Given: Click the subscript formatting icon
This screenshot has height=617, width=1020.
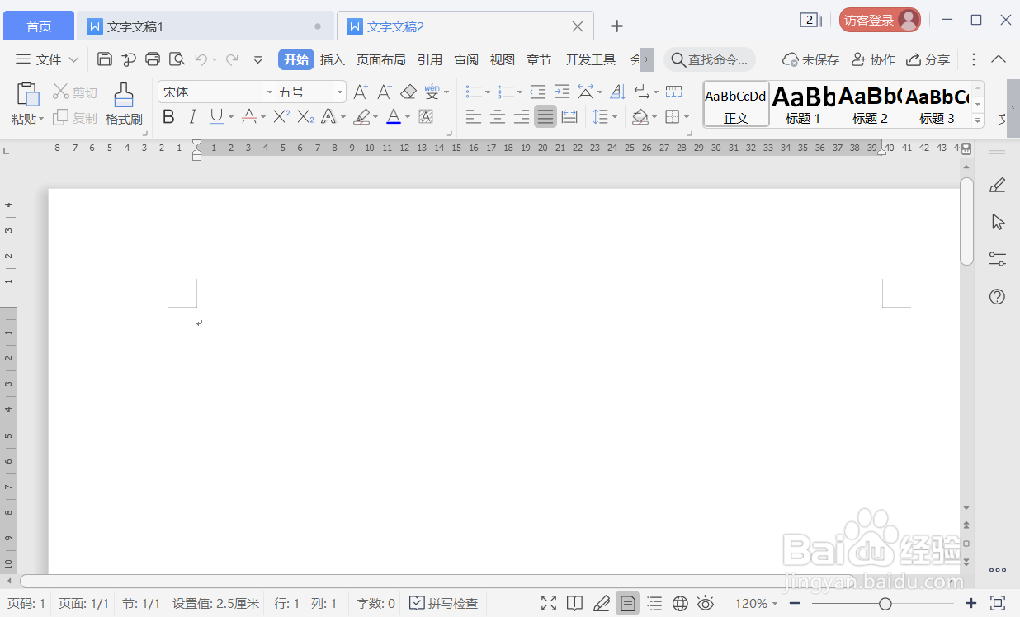Looking at the screenshot, I should click(x=304, y=117).
